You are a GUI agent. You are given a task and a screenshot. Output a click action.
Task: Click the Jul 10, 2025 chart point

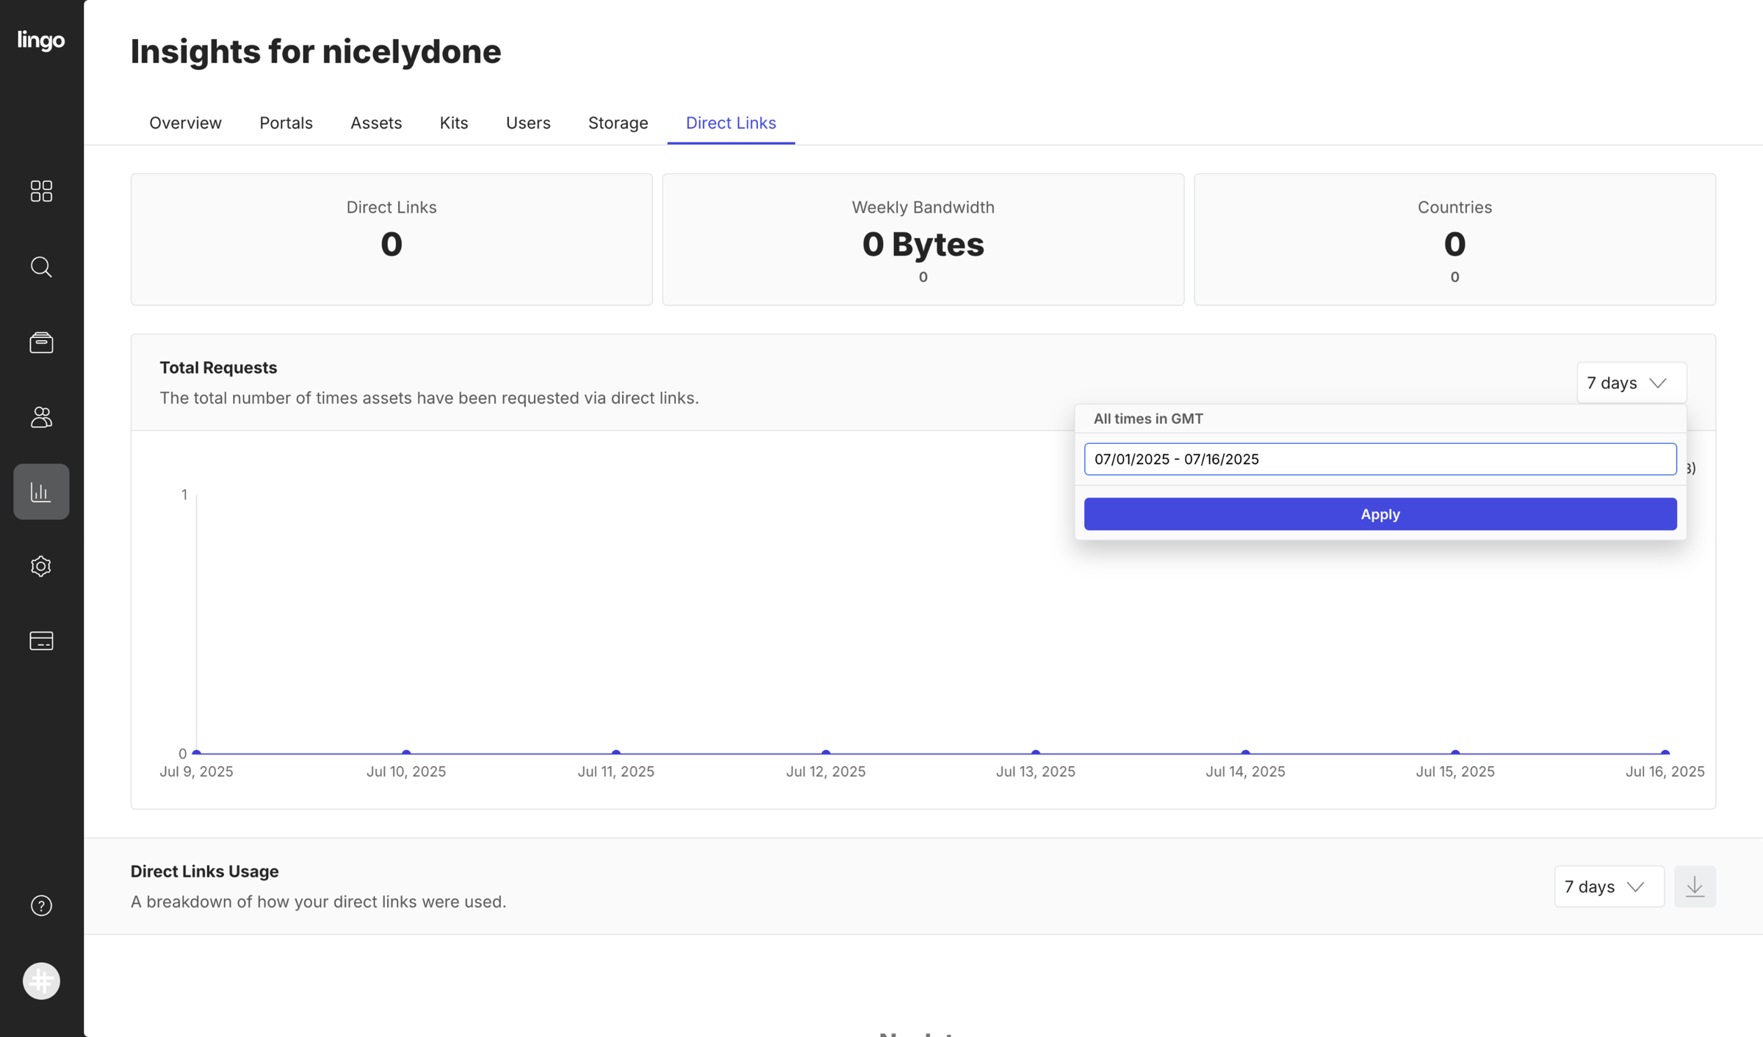(406, 753)
